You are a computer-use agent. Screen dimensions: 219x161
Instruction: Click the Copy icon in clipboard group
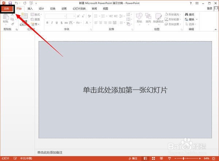point(12,19)
